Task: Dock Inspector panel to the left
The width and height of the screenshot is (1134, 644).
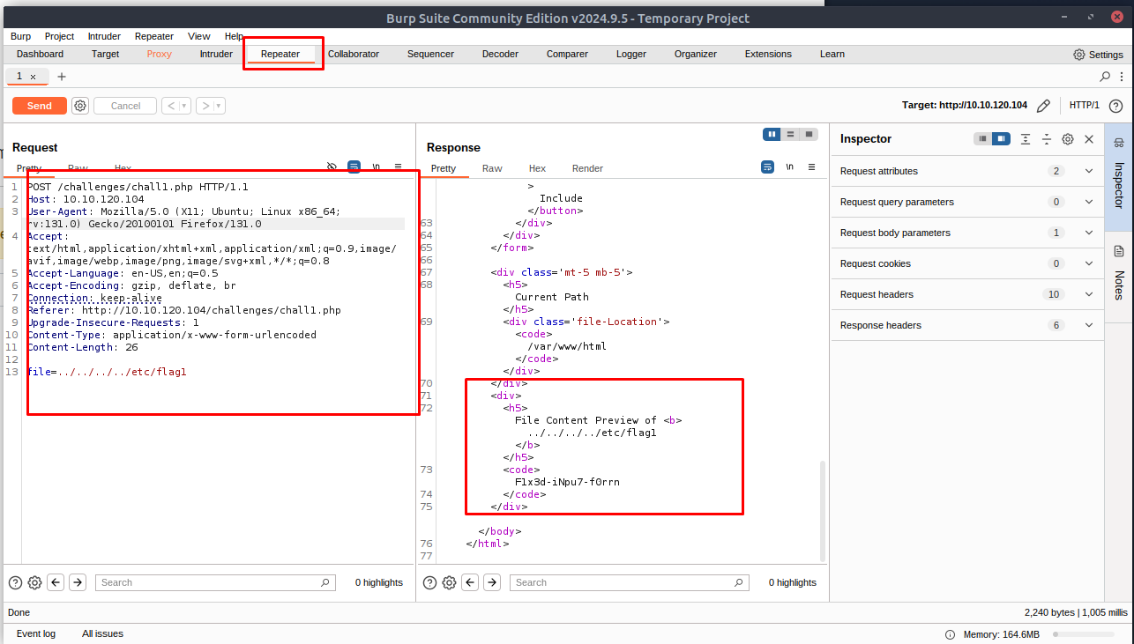Action: [982, 139]
